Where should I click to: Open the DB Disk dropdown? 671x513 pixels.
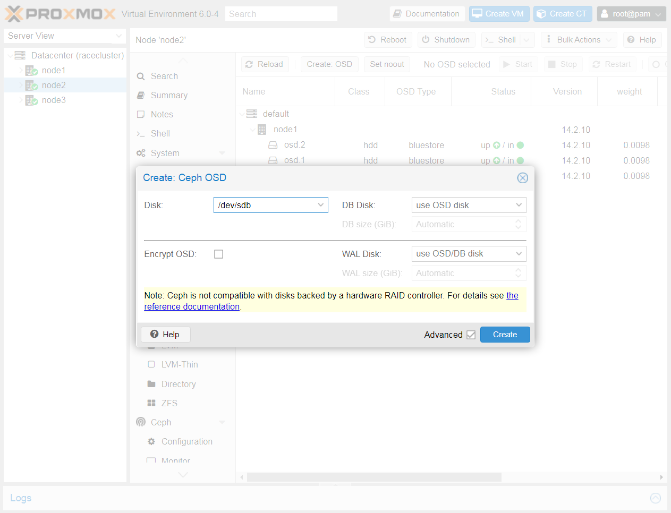[x=519, y=205]
